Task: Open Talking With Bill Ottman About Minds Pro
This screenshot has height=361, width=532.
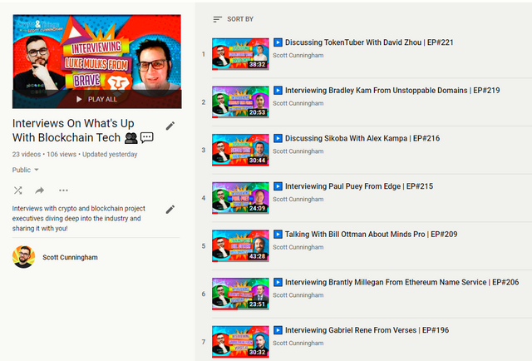Action: [372, 235]
